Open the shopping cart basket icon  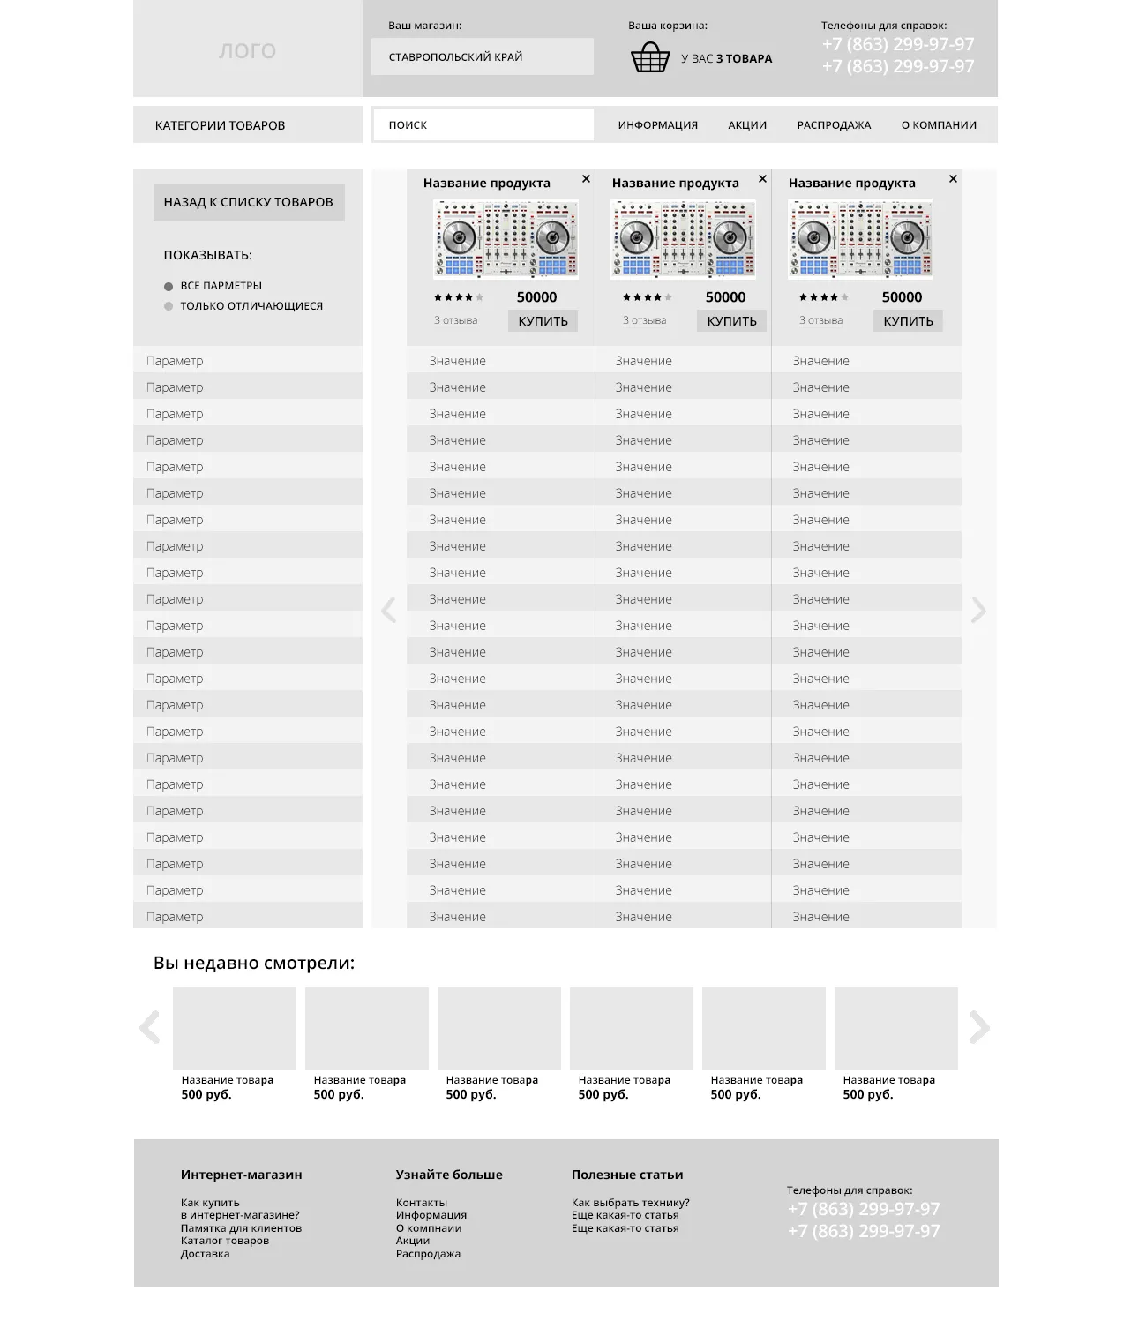pyautogui.click(x=650, y=57)
